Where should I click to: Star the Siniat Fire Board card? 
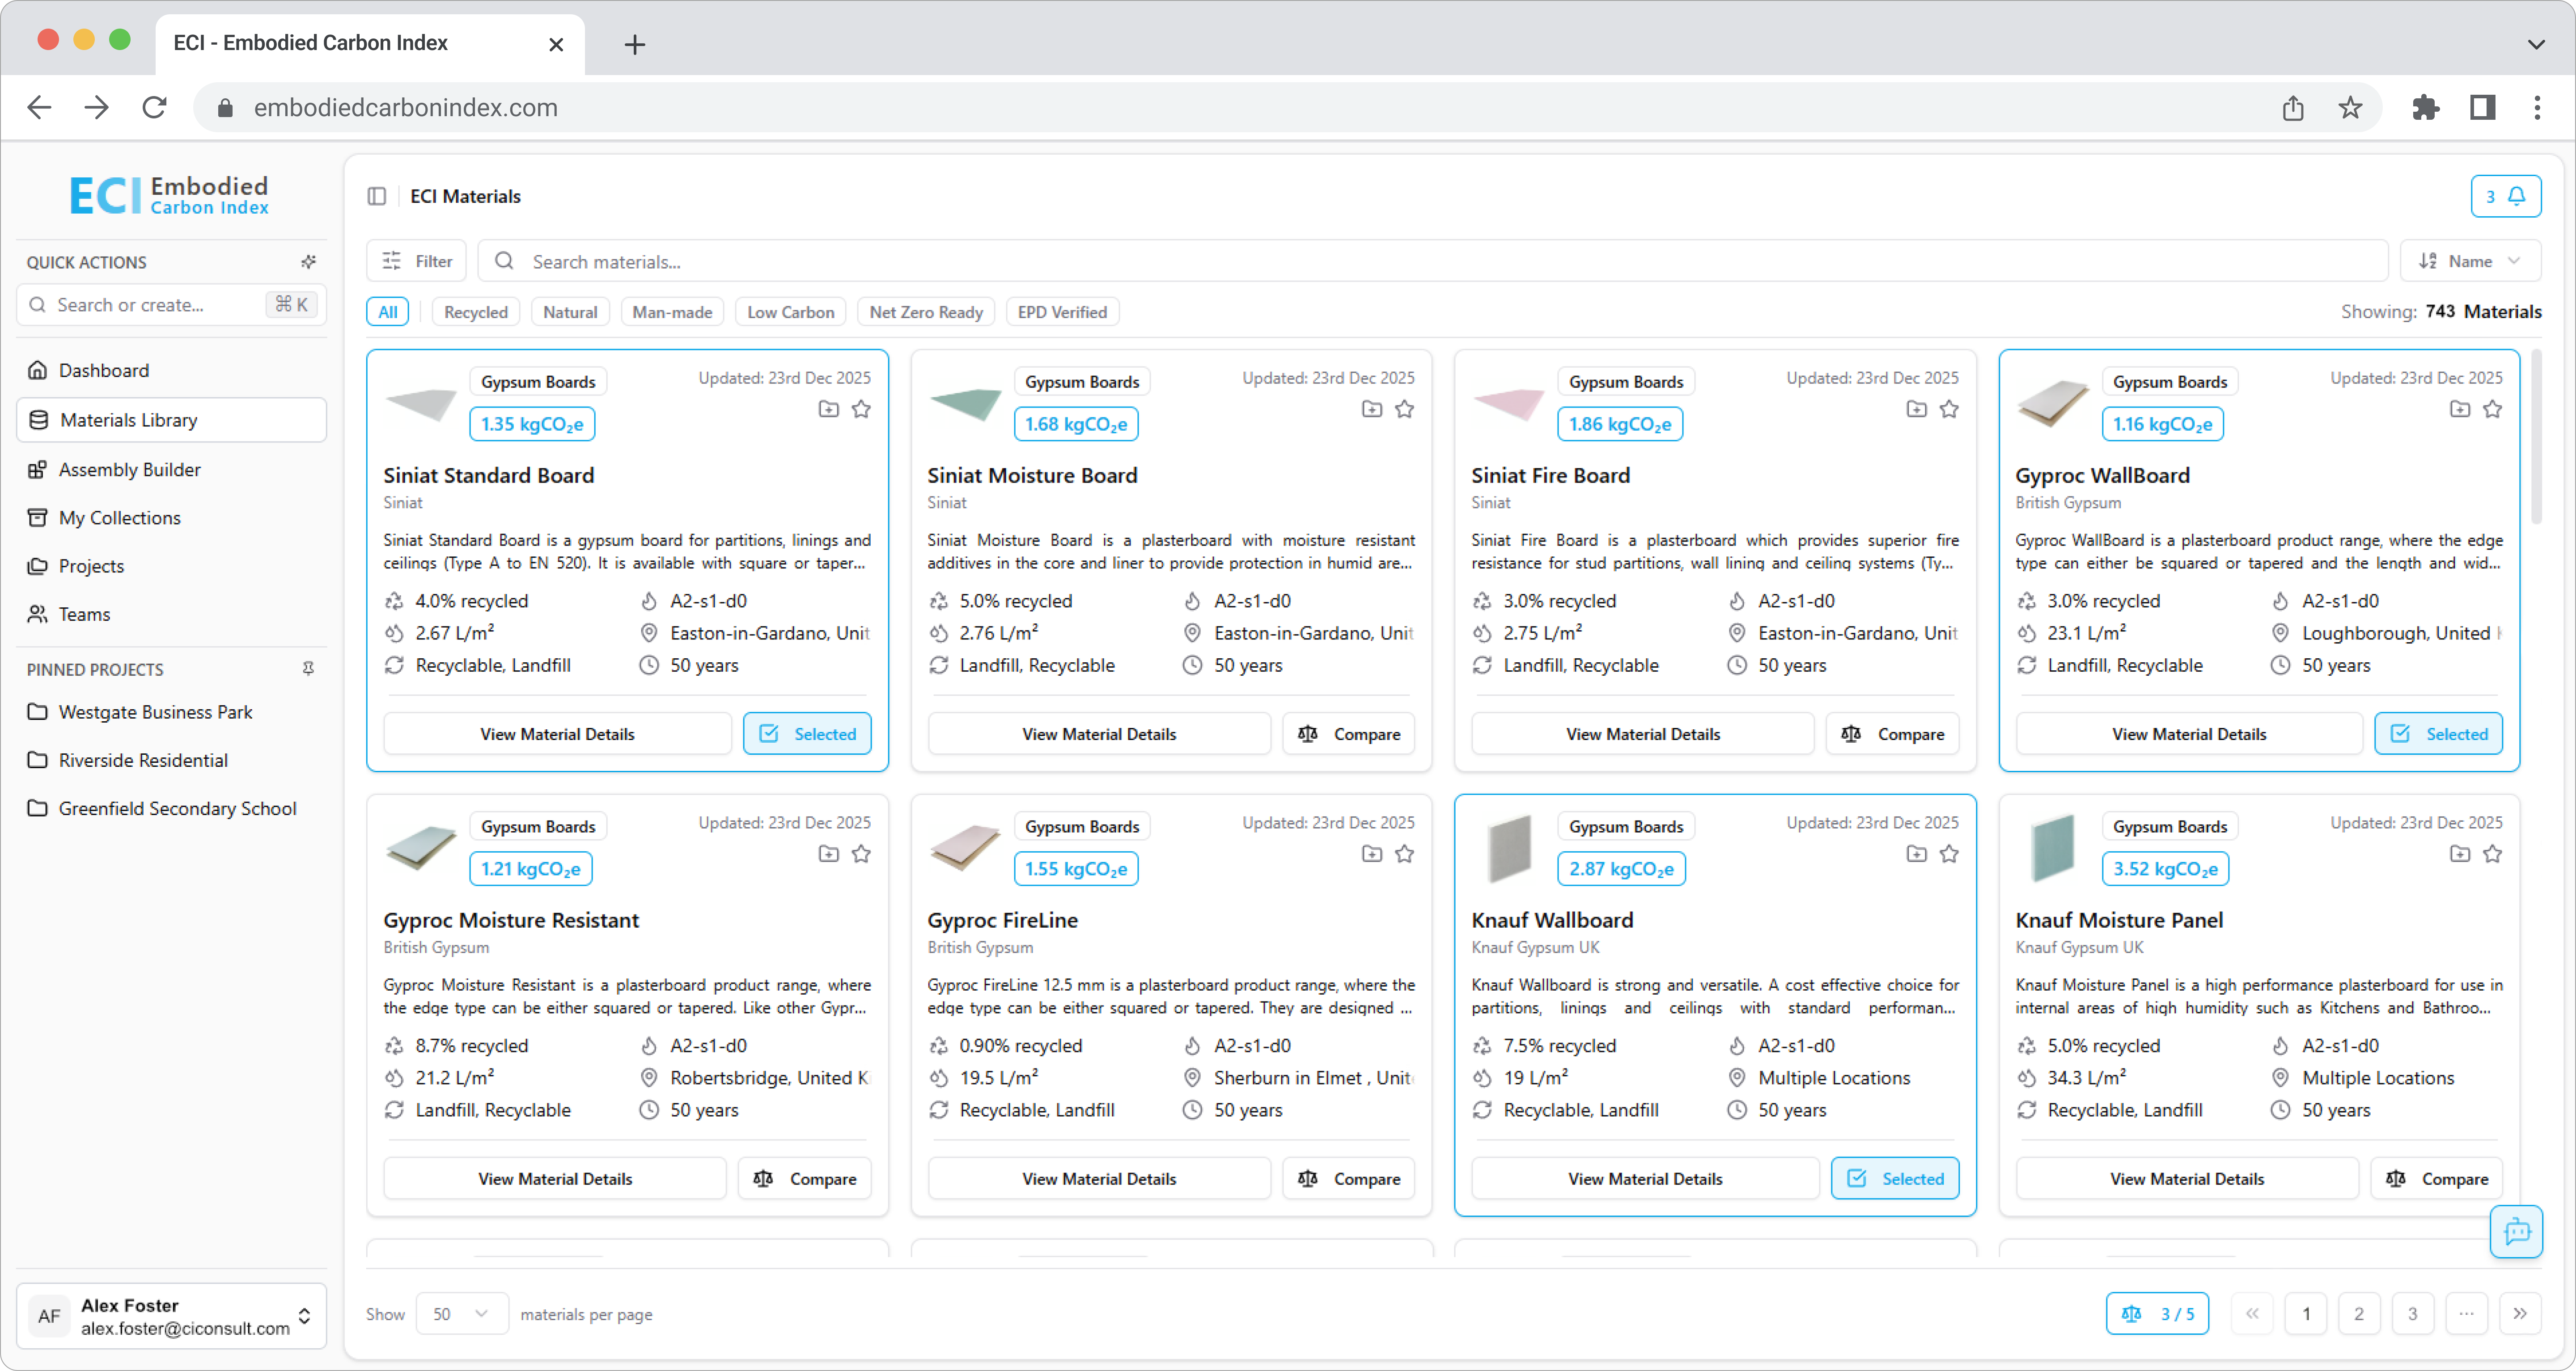point(1949,409)
